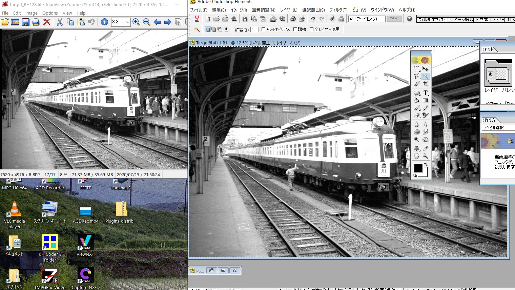Open IrfanView's Image menu

coord(32,13)
